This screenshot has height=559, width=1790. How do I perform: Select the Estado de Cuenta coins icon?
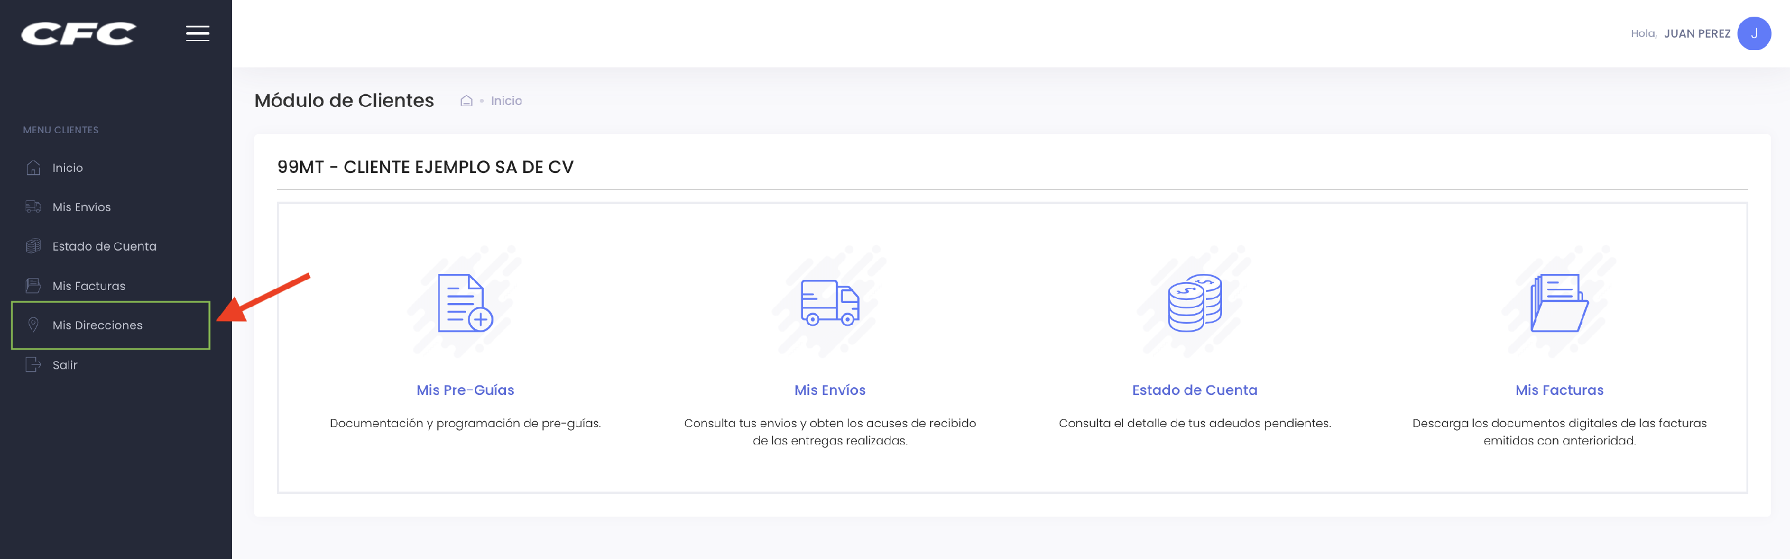coord(33,245)
